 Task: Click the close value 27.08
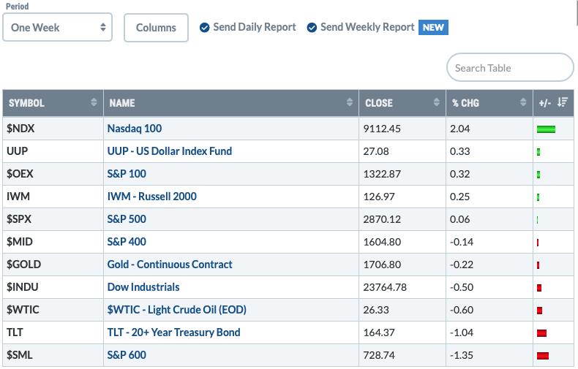[376, 151]
